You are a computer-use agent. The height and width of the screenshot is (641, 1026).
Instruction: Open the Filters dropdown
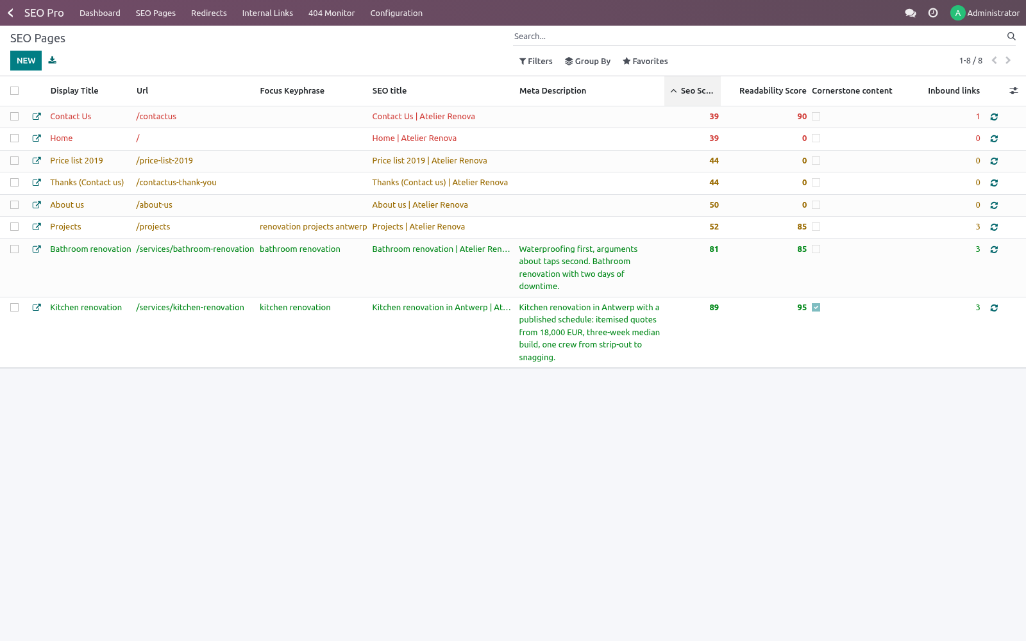pos(536,62)
